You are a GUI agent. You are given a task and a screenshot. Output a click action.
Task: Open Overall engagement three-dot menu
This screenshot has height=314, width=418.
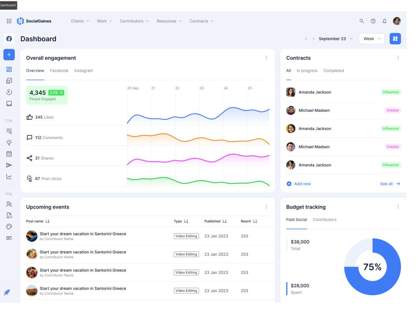pyautogui.click(x=266, y=58)
